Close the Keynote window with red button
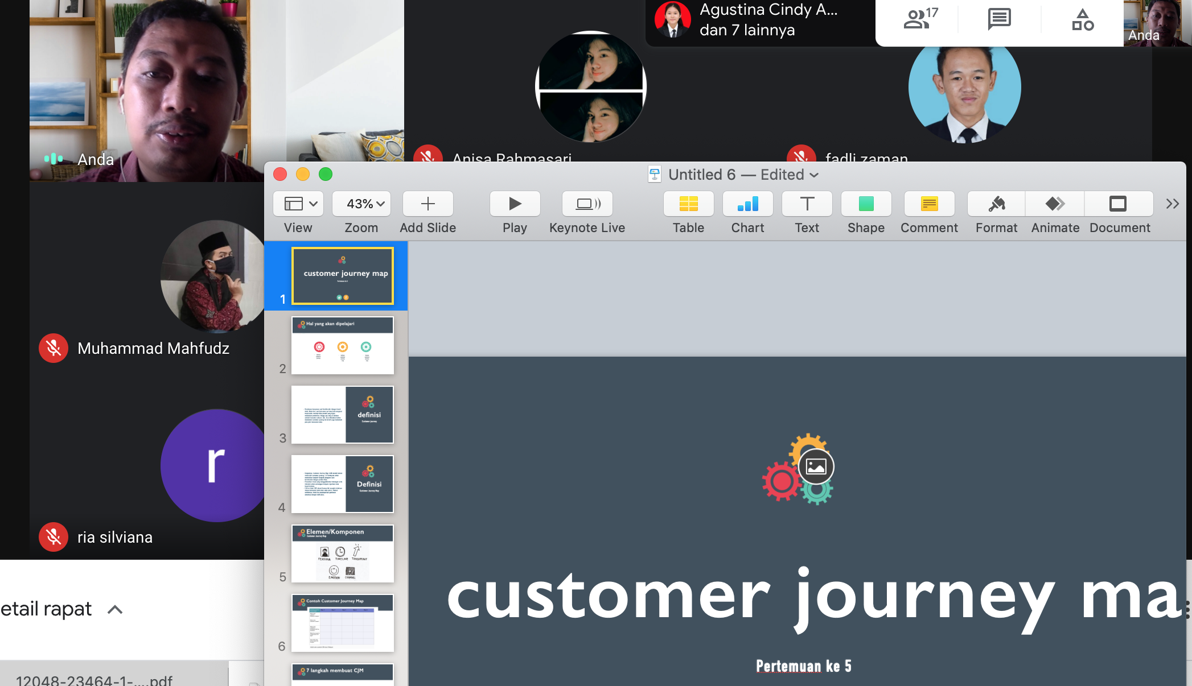Screen dimensions: 1192x686 point(280,174)
